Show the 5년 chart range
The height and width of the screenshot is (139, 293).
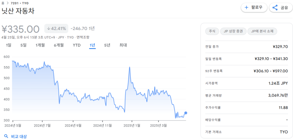(107, 45)
